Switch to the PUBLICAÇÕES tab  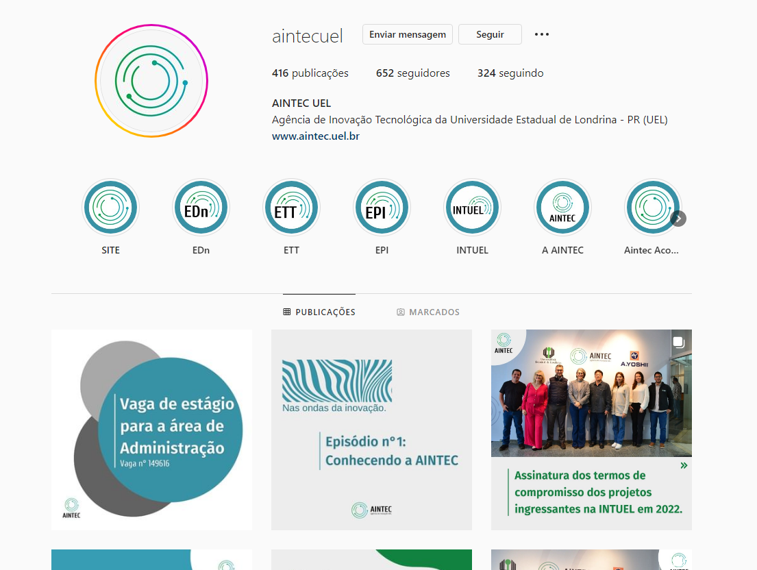point(319,312)
